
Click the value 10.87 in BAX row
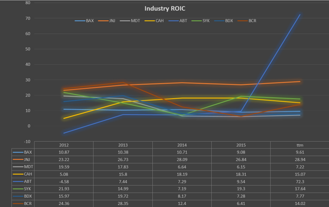coord(64,152)
